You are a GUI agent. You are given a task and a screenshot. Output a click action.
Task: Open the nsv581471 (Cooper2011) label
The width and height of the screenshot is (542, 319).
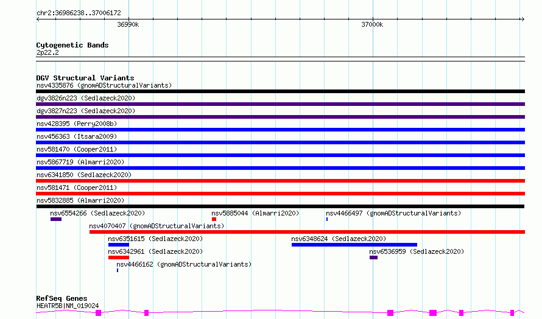coord(77,188)
